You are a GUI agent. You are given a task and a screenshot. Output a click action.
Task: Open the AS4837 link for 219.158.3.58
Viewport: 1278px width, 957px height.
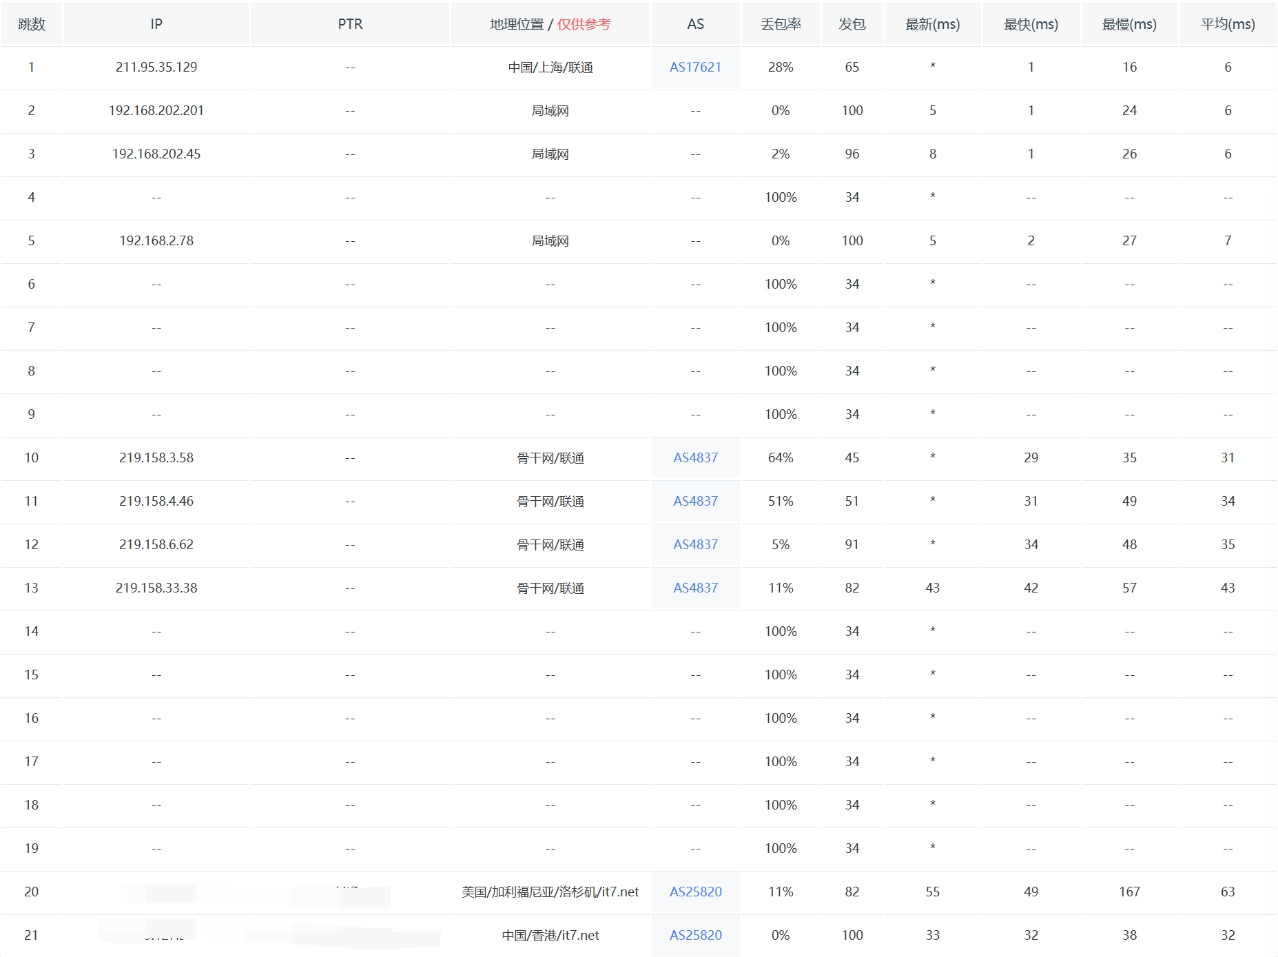point(695,457)
